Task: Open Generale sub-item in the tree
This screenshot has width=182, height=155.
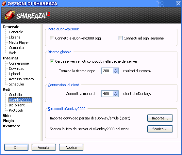Action: click(x=16, y=32)
